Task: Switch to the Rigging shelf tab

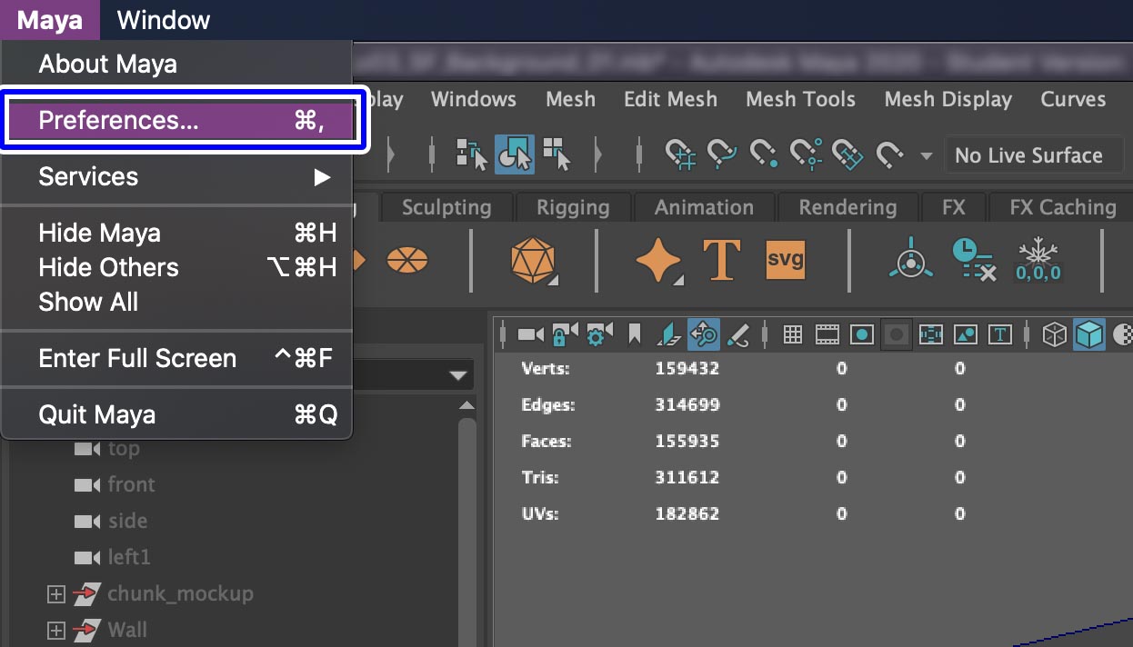Action: click(573, 206)
